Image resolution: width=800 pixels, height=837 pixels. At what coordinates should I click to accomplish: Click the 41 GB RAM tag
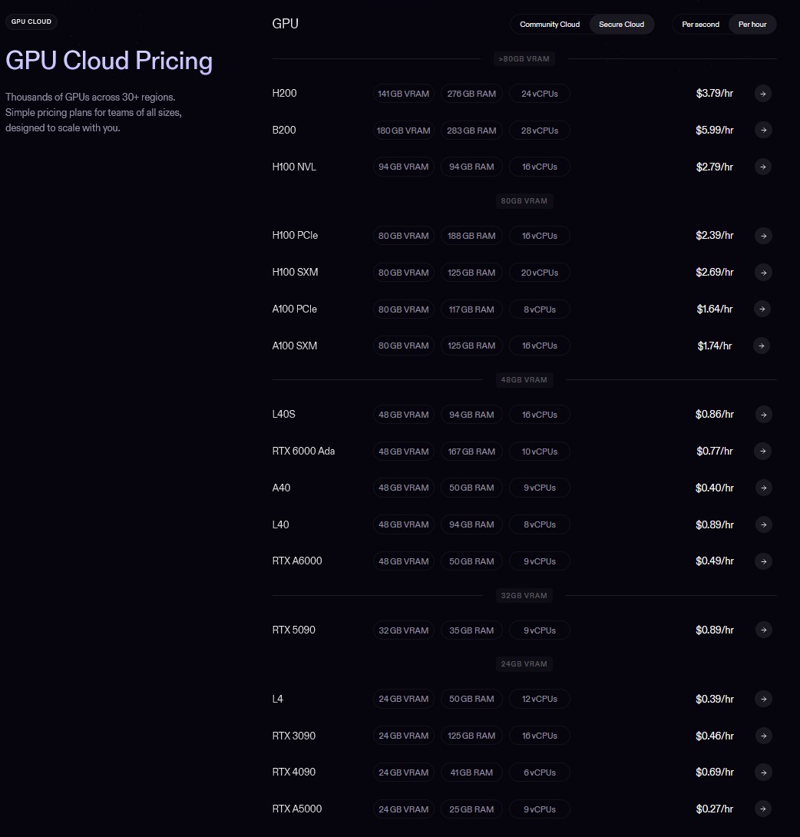click(471, 772)
